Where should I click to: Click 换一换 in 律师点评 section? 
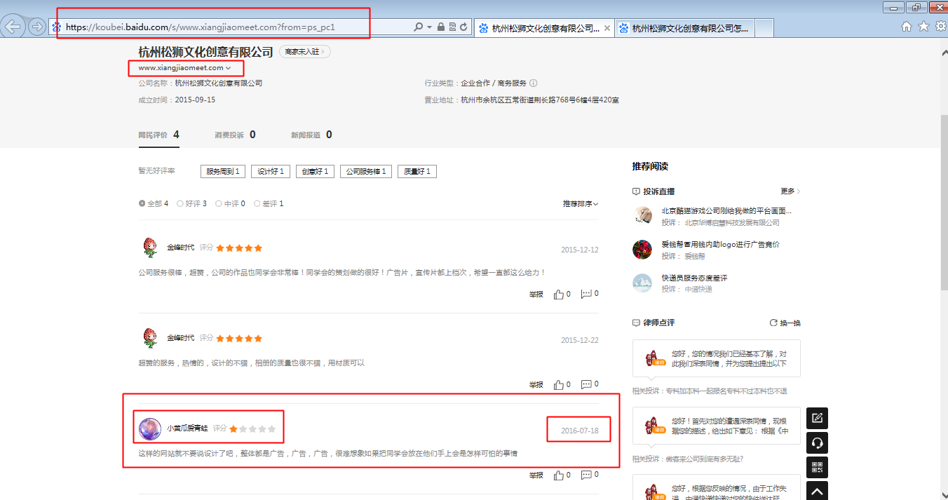pyautogui.click(x=790, y=323)
